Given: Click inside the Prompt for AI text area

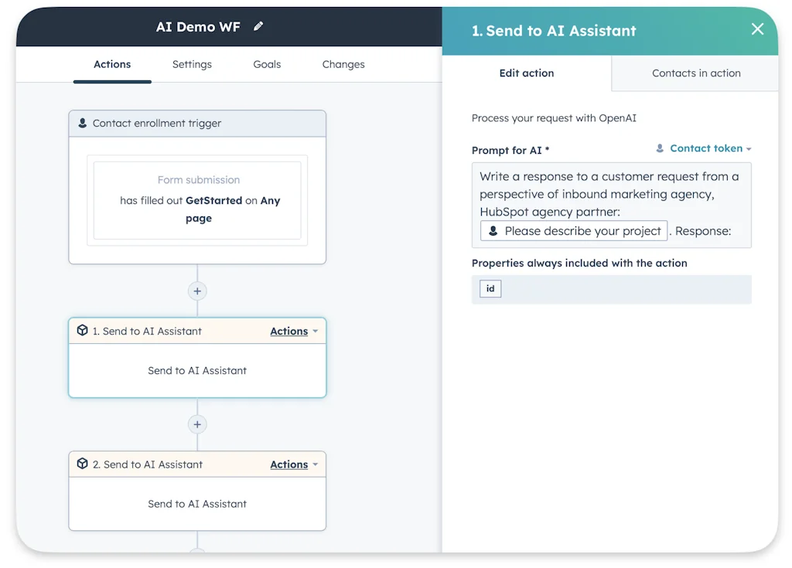Looking at the screenshot, I should click(x=611, y=193).
